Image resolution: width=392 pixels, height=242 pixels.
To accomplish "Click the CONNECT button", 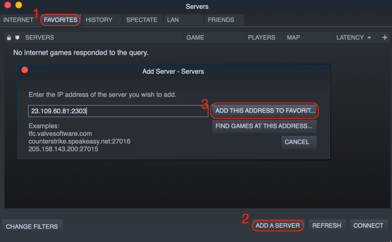I will click(369, 225).
